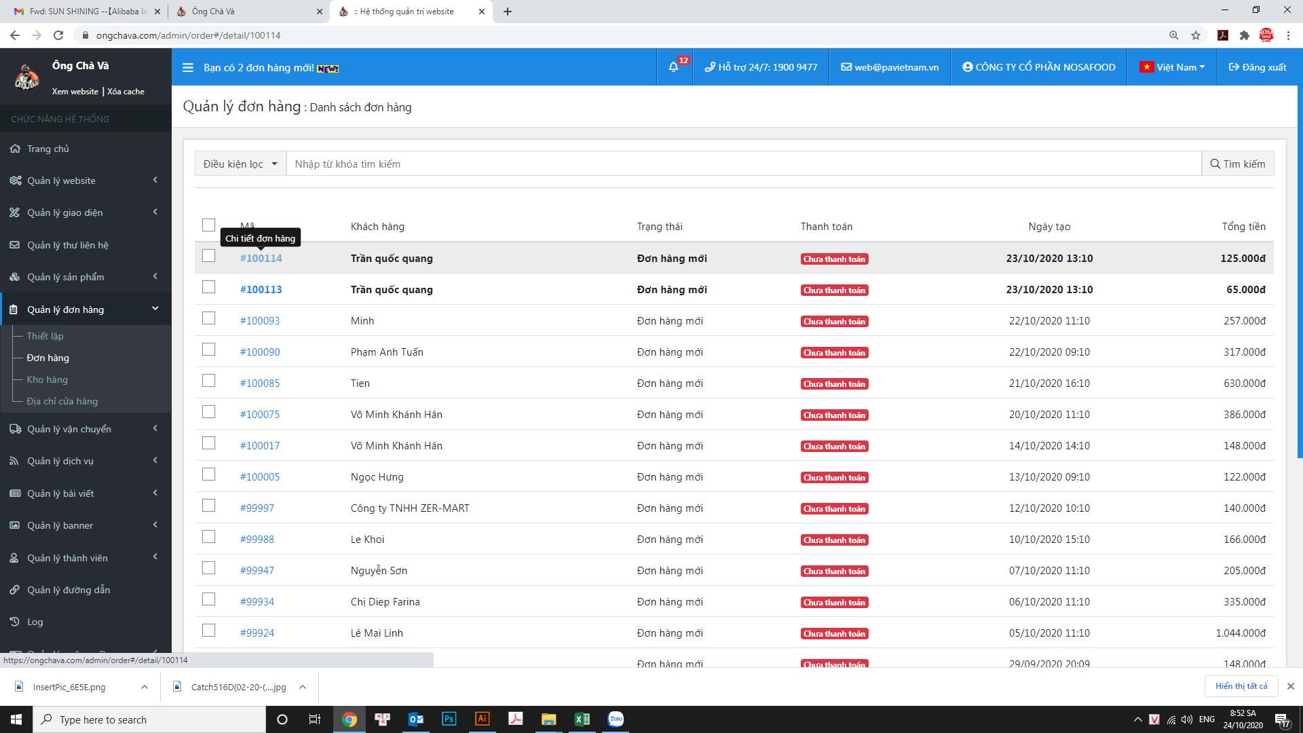
Task: Open the Chrome extensions puzzle icon
Action: 1244,35
